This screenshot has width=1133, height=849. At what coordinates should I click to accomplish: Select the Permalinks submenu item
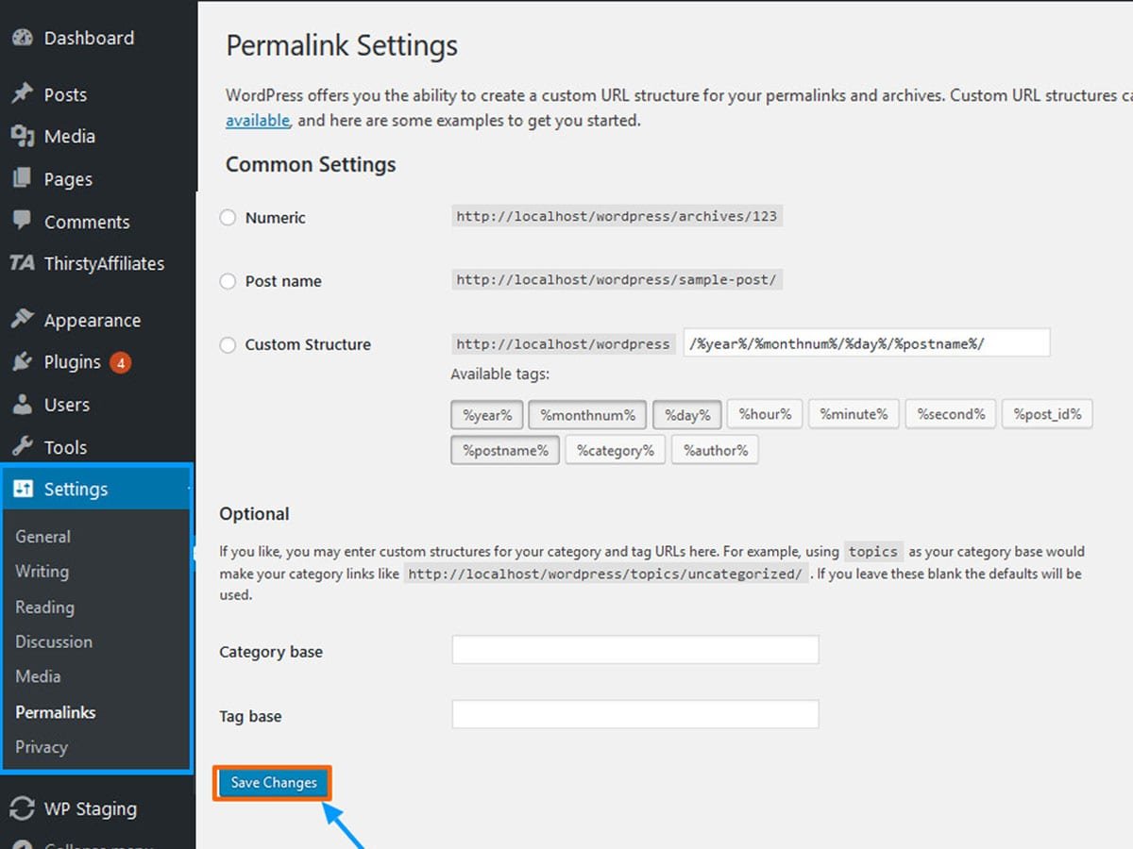(x=56, y=712)
